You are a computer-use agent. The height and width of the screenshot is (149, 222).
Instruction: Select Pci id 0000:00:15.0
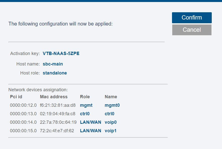23,131
